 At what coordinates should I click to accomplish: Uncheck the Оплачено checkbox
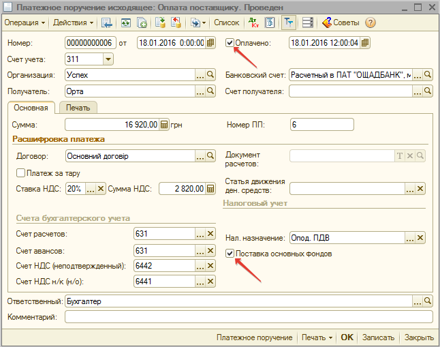tap(230, 43)
